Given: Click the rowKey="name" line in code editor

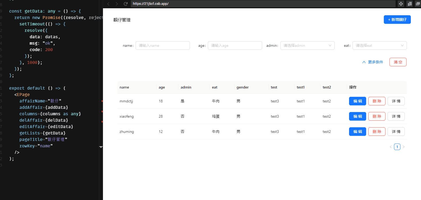Looking at the screenshot, I should (x=36, y=146).
